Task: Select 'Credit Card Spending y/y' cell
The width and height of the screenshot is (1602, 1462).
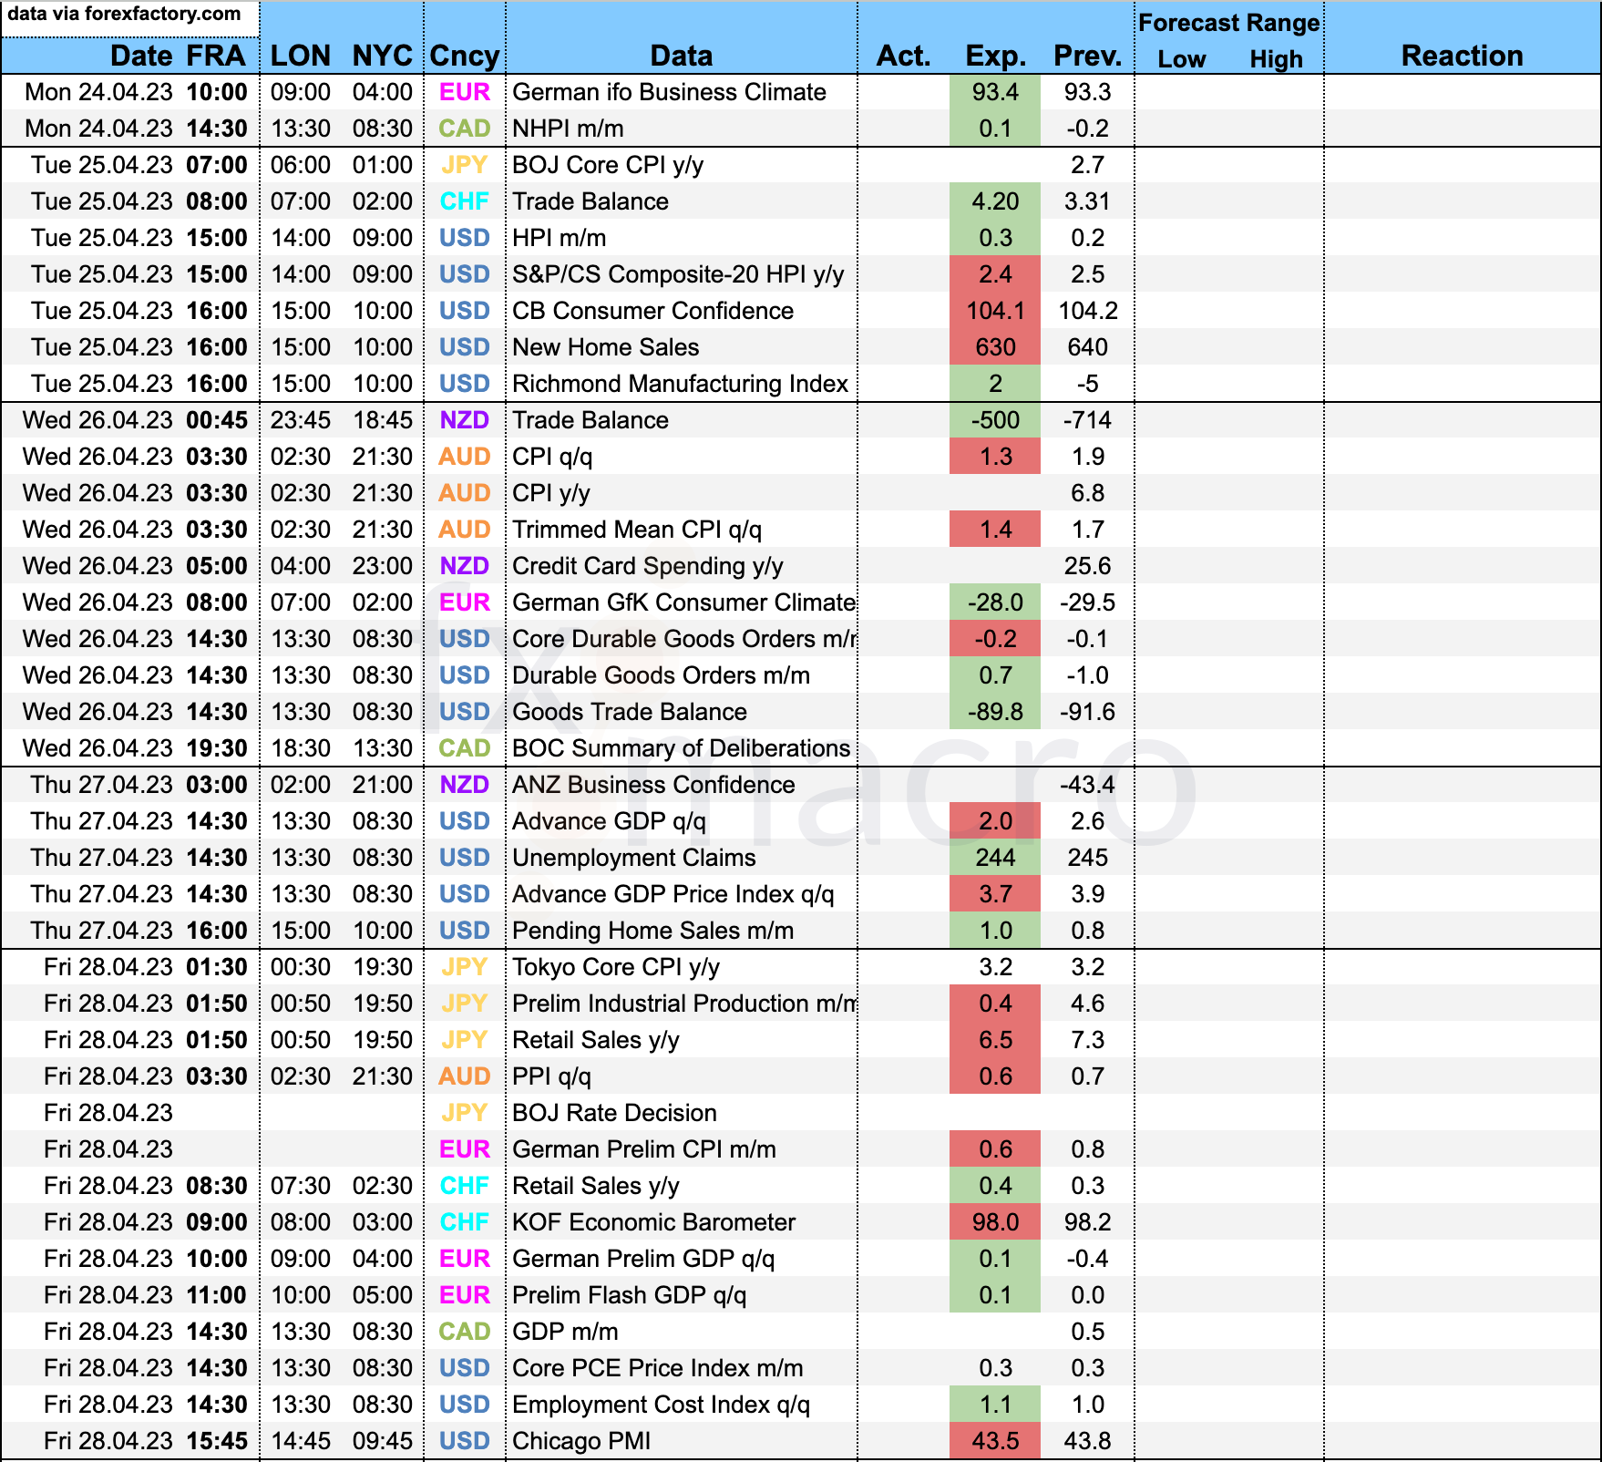Action: (x=682, y=566)
